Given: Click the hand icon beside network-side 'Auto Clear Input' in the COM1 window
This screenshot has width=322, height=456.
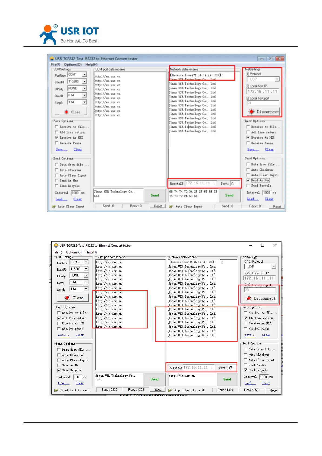Looking at the screenshot, I should 171,207.
